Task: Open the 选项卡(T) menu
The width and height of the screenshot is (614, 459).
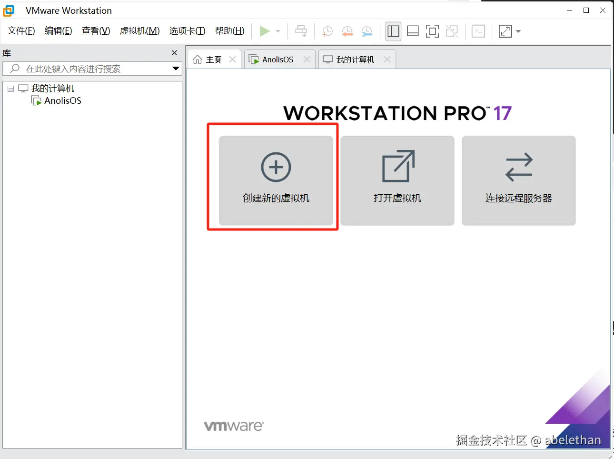Action: click(x=188, y=31)
